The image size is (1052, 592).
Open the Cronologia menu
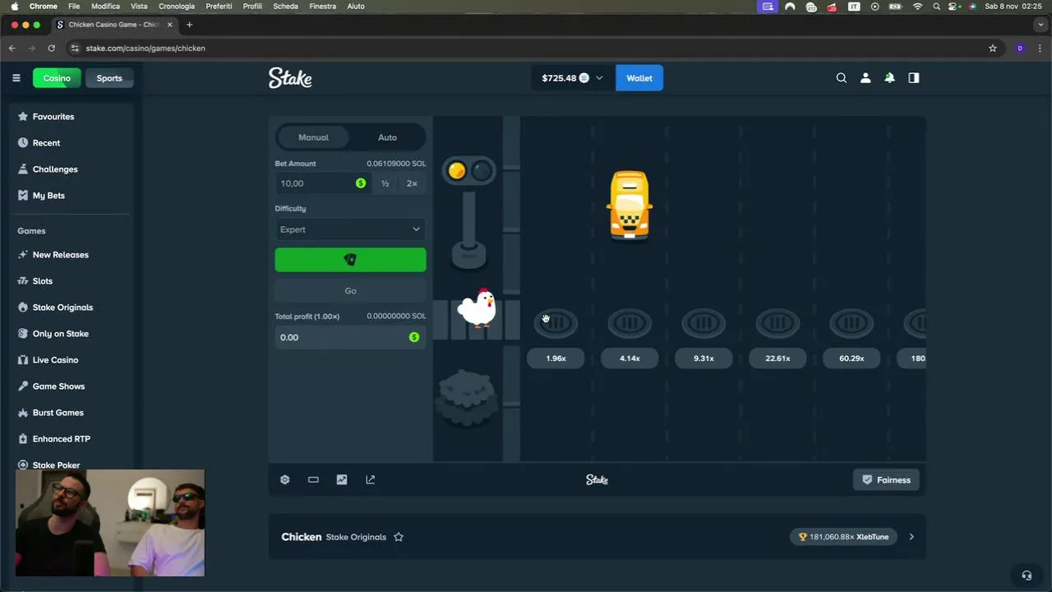click(x=177, y=6)
